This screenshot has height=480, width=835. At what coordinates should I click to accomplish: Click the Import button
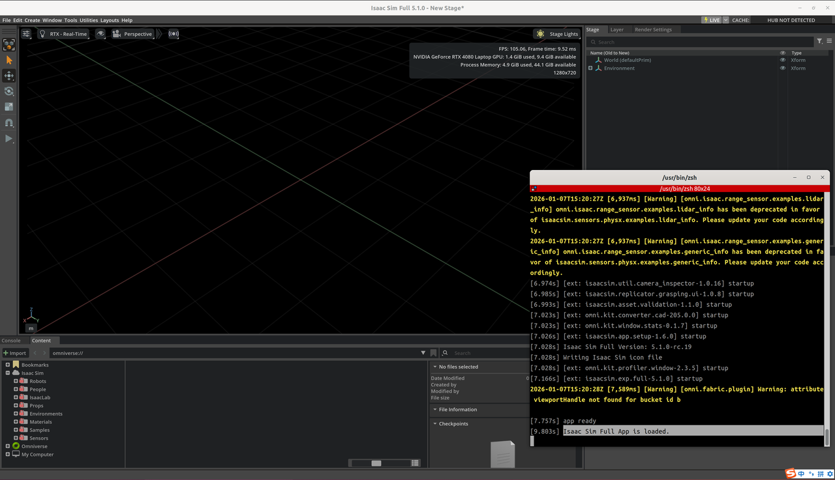click(14, 353)
